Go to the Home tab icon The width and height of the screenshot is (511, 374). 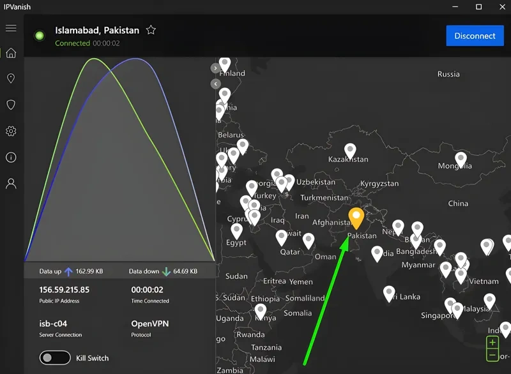[x=11, y=53]
